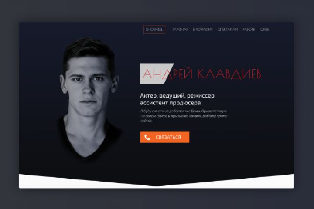The width and height of the screenshot is (314, 209).
Task: Click the phone handset icon
Action: coord(147,137)
